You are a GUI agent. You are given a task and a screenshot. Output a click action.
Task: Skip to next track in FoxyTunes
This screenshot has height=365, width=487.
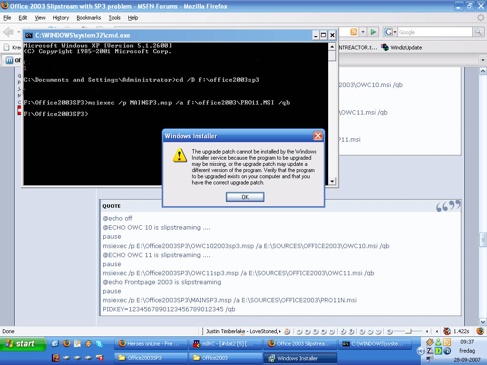[331, 331]
